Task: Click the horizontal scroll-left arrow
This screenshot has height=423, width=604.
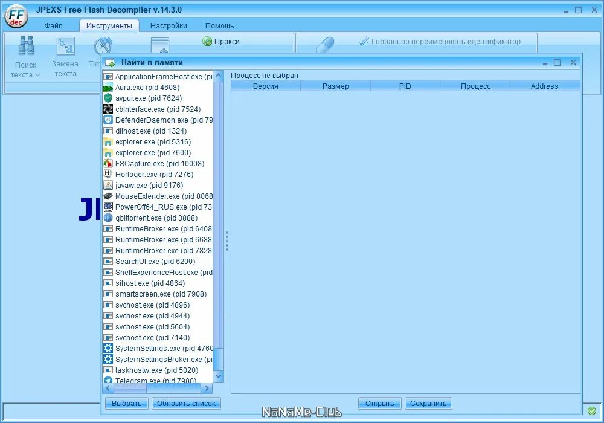Action: click(x=108, y=389)
